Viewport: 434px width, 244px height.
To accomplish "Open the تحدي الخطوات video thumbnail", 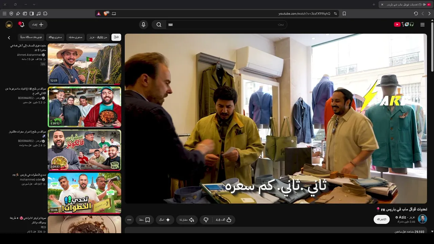I will click(x=84, y=193).
